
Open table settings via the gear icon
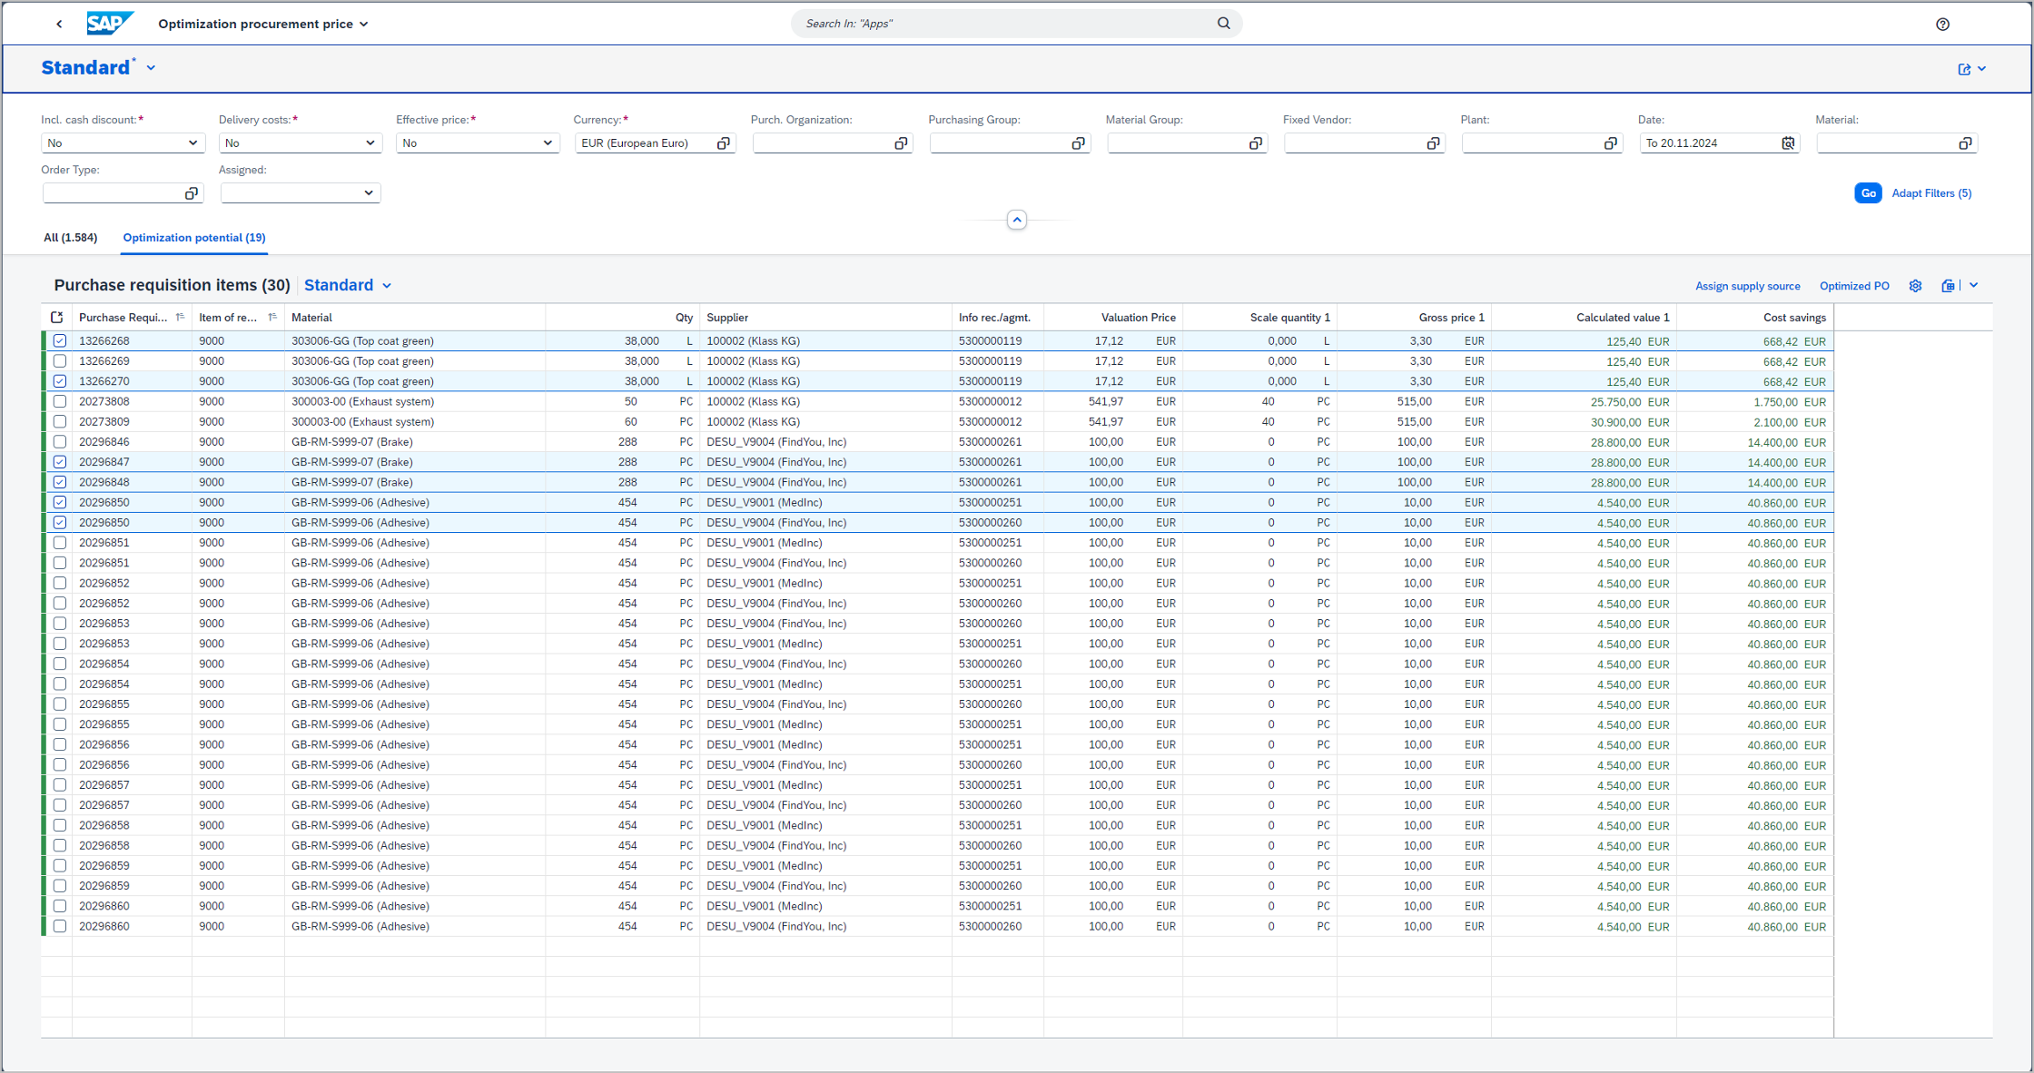1916,286
